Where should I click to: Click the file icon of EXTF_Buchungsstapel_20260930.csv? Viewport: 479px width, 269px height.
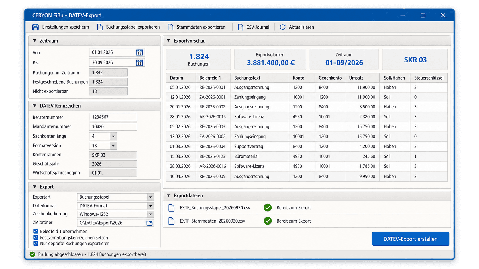click(x=172, y=208)
